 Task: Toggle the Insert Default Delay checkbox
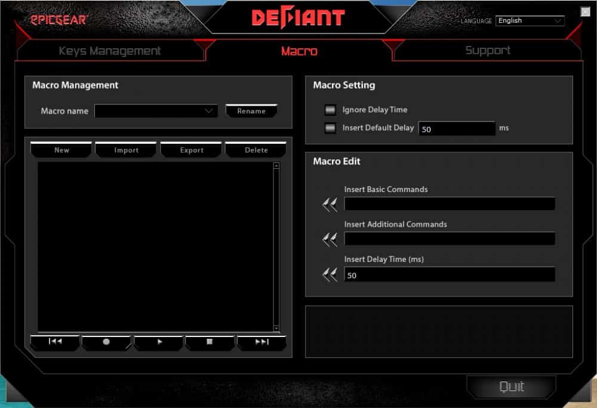tap(330, 128)
